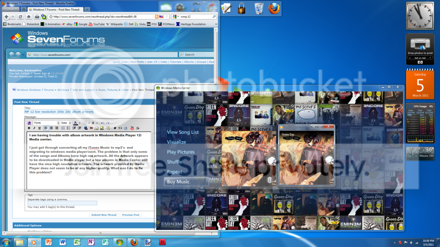Pause playback on album art
440x247 pixels.
(x=269, y=180)
